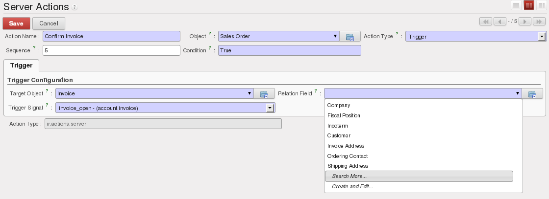Save the server action
Image resolution: width=549 pixels, height=199 pixels.
pyautogui.click(x=16, y=23)
